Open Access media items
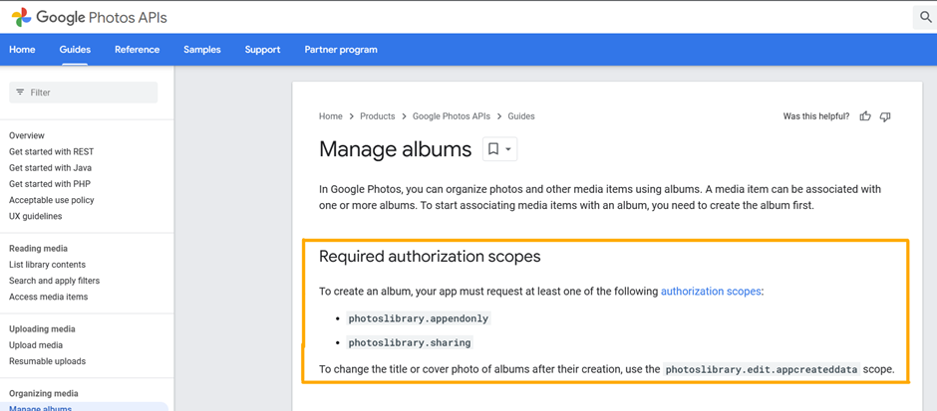This screenshot has width=937, height=411. pyautogui.click(x=49, y=297)
